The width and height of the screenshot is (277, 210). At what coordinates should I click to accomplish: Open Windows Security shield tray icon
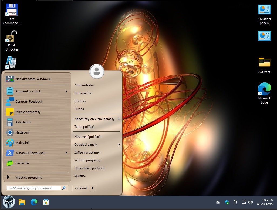[227, 202]
